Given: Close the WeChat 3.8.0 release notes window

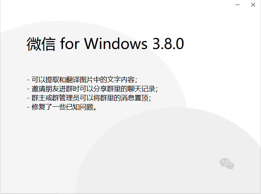Looking at the screenshot, I should pos(253,5).
